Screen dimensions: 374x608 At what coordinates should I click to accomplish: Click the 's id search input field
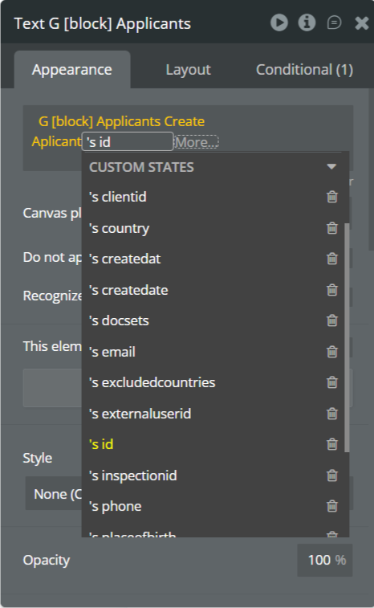[x=128, y=141]
